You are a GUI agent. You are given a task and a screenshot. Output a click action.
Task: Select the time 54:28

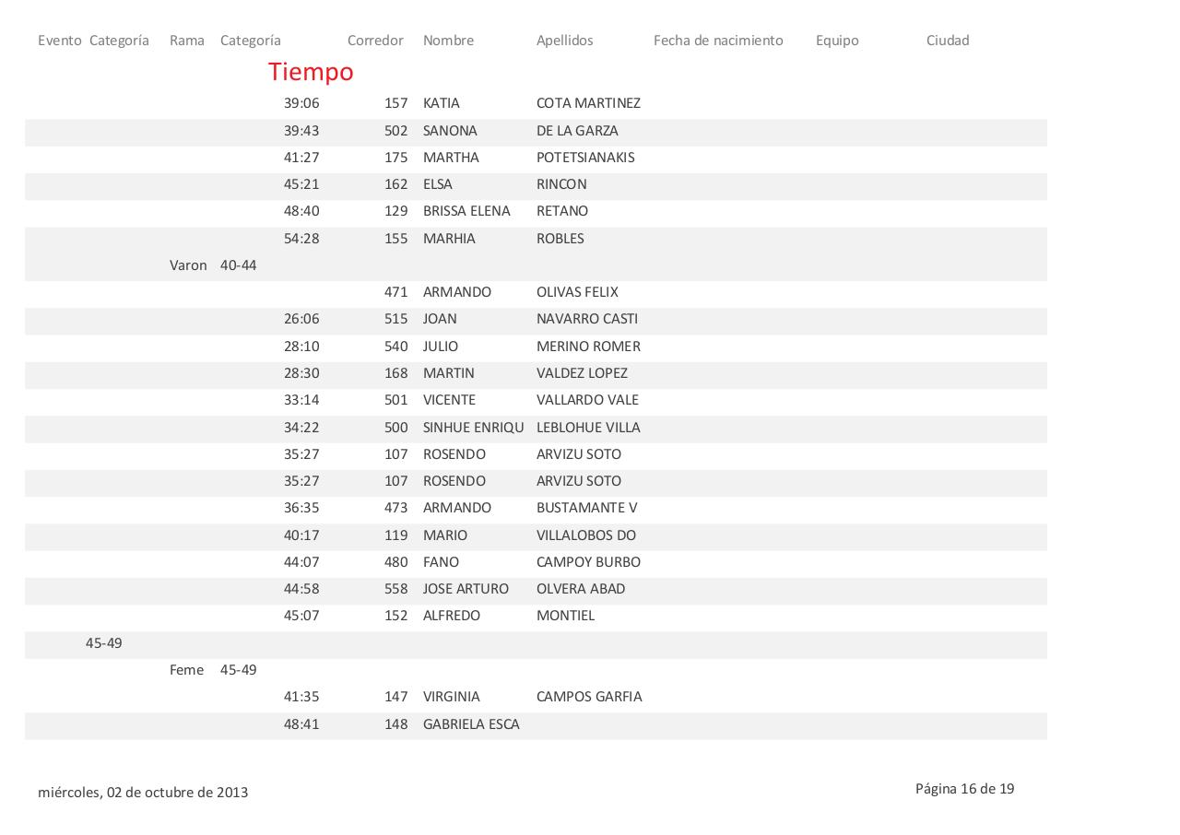(x=301, y=239)
